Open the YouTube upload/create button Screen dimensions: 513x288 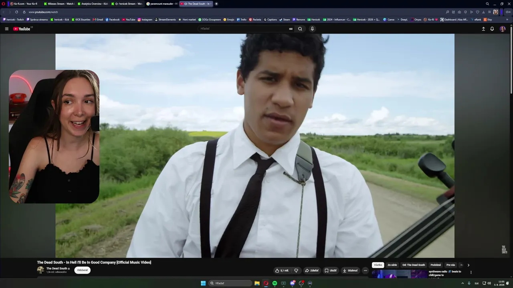coord(483,29)
